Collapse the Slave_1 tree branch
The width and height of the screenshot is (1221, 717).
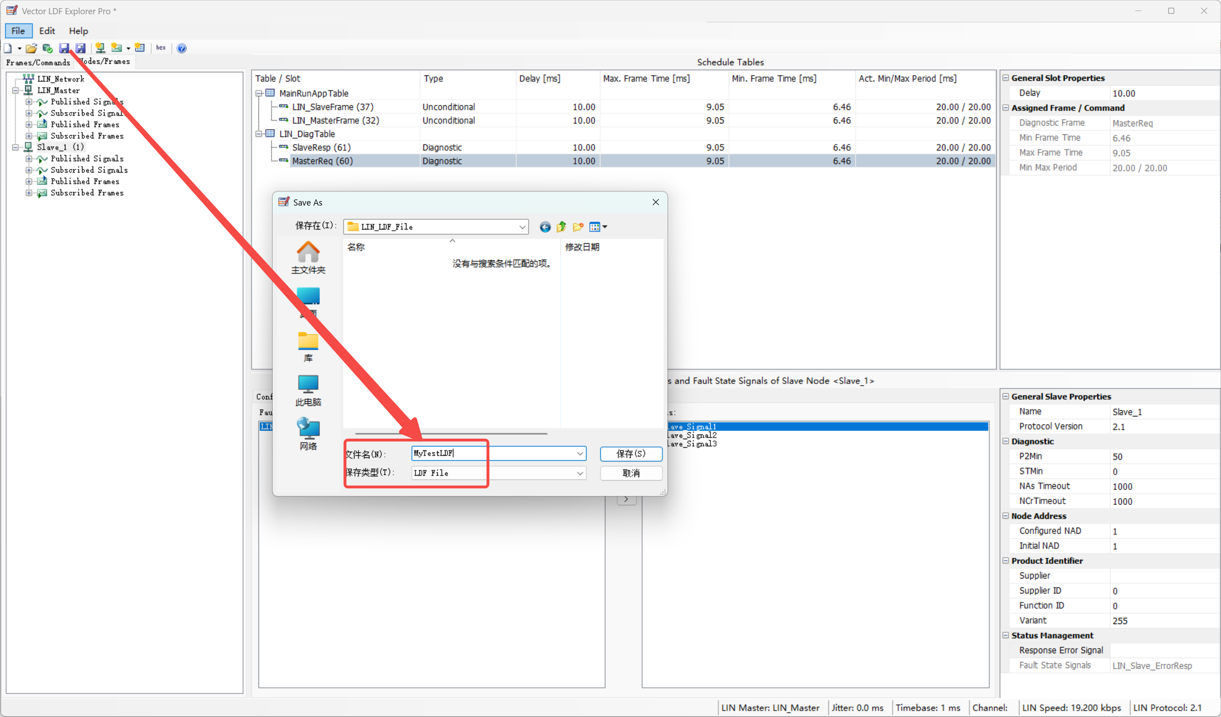[15, 147]
